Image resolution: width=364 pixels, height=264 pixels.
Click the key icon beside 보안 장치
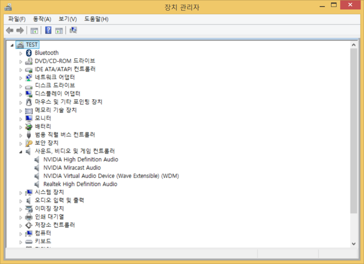click(x=29, y=143)
